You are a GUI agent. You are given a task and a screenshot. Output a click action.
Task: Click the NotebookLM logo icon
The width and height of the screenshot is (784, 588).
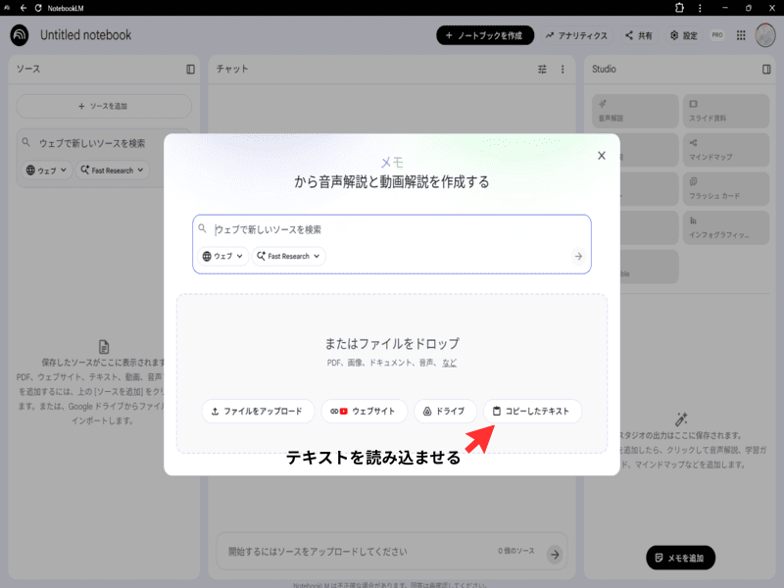(20, 35)
